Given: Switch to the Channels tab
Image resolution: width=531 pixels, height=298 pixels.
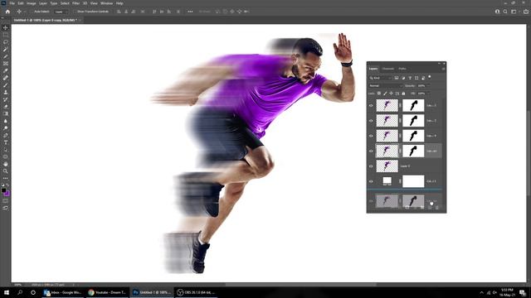Looking at the screenshot, I should (388, 69).
